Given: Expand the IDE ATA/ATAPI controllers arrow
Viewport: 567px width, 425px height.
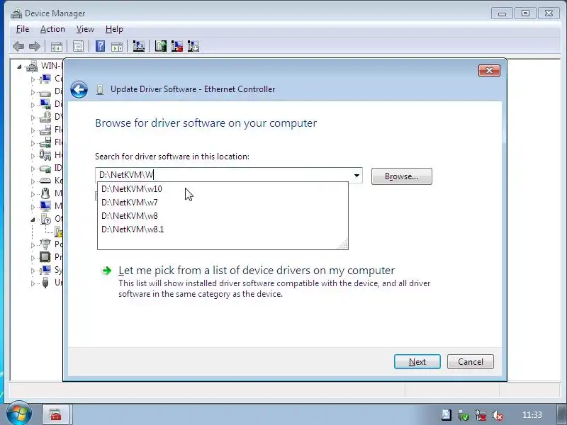Looking at the screenshot, I should [x=33, y=169].
